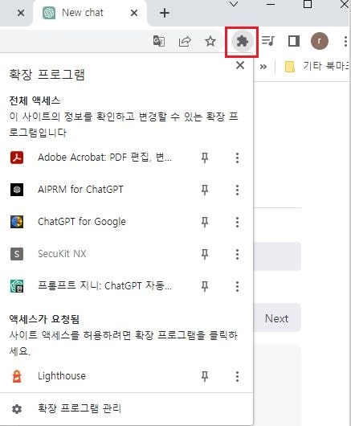This screenshot has width=351, height=426.
Task: Close the extensions popup panel
Action: 240,65
